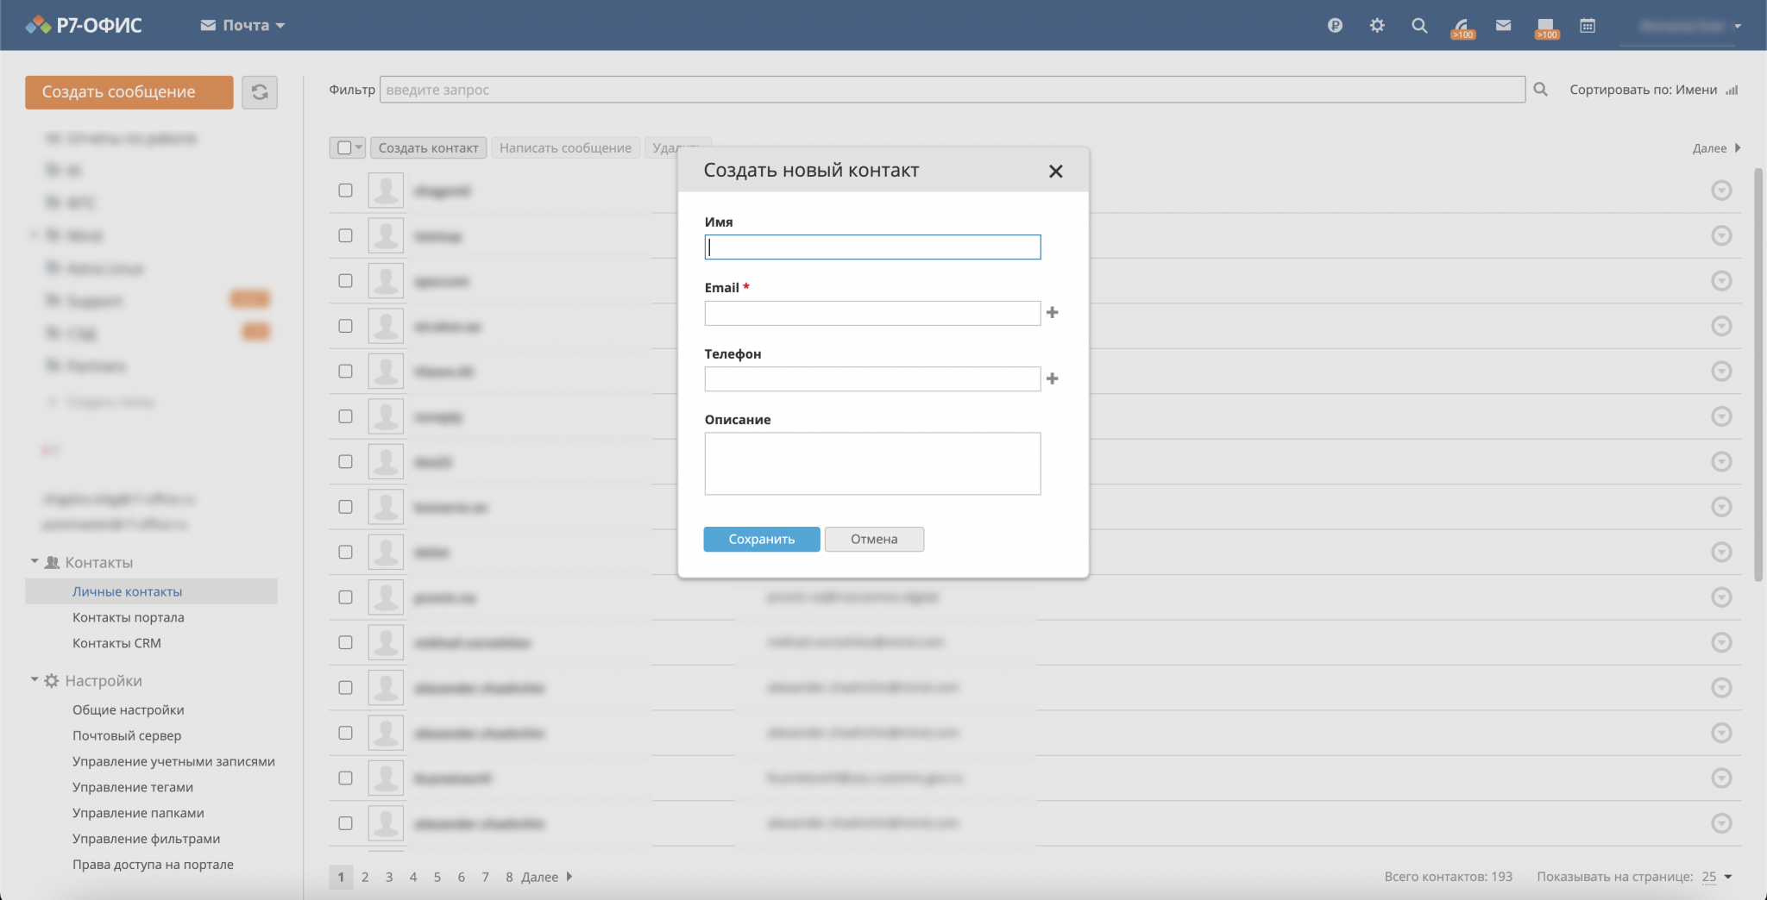The image size is (1767, 900).
Task: Open the Почта module dropdown
Action: (x=242, y=26)
